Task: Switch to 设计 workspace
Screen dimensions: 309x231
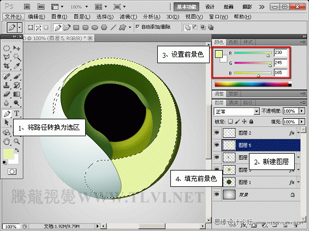Action: [210, 7]
